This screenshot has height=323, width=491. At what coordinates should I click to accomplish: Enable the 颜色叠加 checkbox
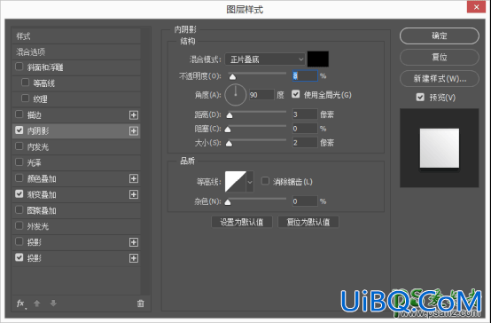coord(19,178)
